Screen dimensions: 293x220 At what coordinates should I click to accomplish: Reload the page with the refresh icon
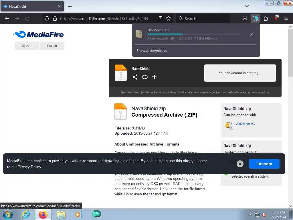pyautogui.click(x=27, y=19)
